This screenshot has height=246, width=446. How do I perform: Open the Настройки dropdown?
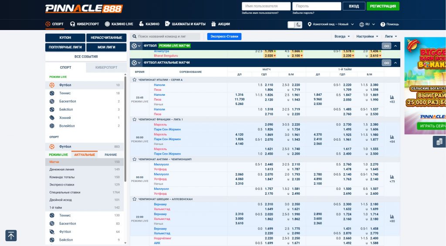click(x=366, y=37)
